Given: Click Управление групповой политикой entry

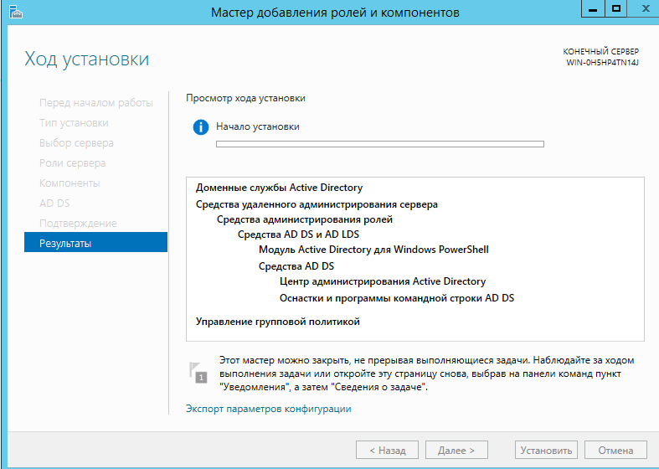Looking at the screenshot, I should pos(278,322).
